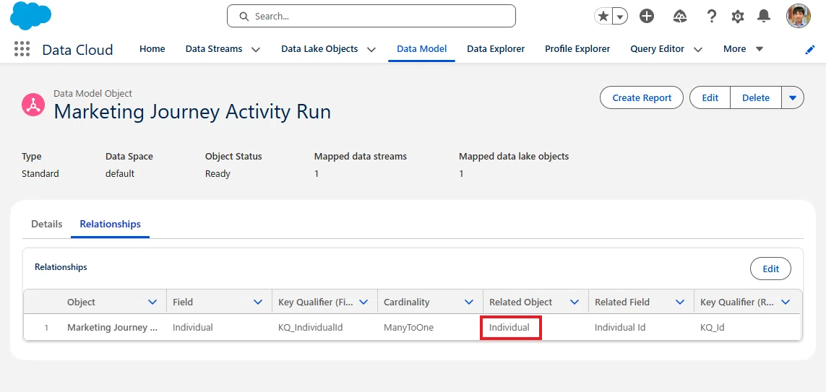The image size is (826, 392).
Task: Click the Standard type value
Action: [40, 174]
